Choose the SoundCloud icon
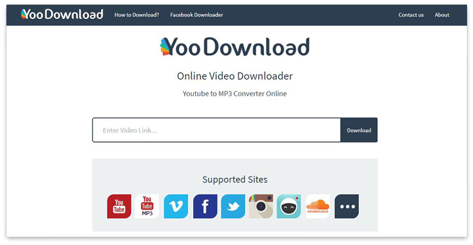 (318, 206)
